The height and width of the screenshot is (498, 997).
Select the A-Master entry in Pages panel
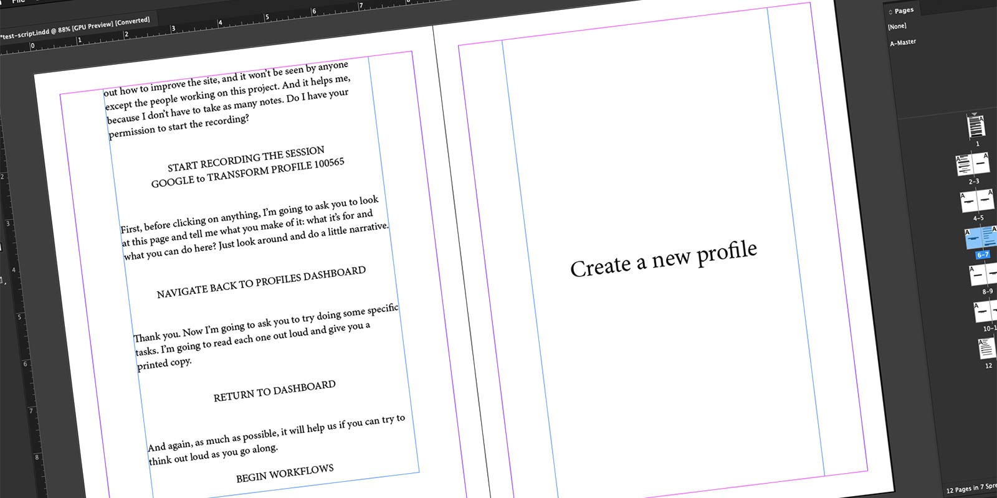(x=903, y=42)
